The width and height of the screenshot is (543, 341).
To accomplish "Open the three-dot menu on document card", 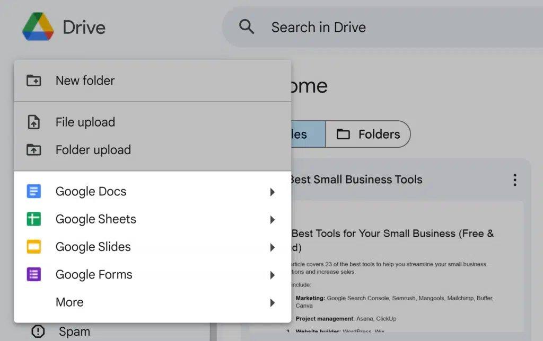I will (x=514, y=180).
